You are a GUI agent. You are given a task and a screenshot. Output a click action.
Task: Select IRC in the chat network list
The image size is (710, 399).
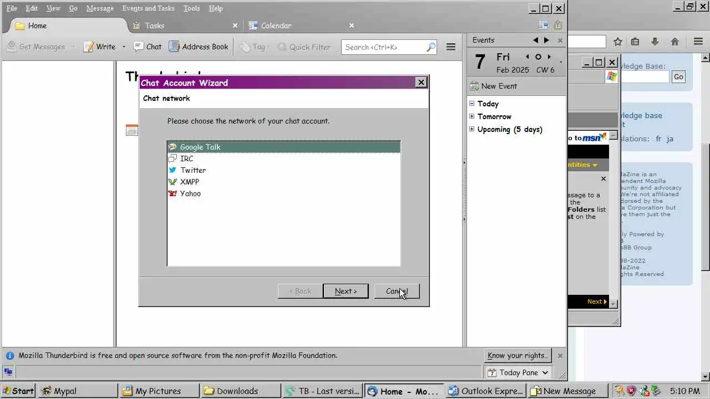pyautogui.click(x=283, y=158)
